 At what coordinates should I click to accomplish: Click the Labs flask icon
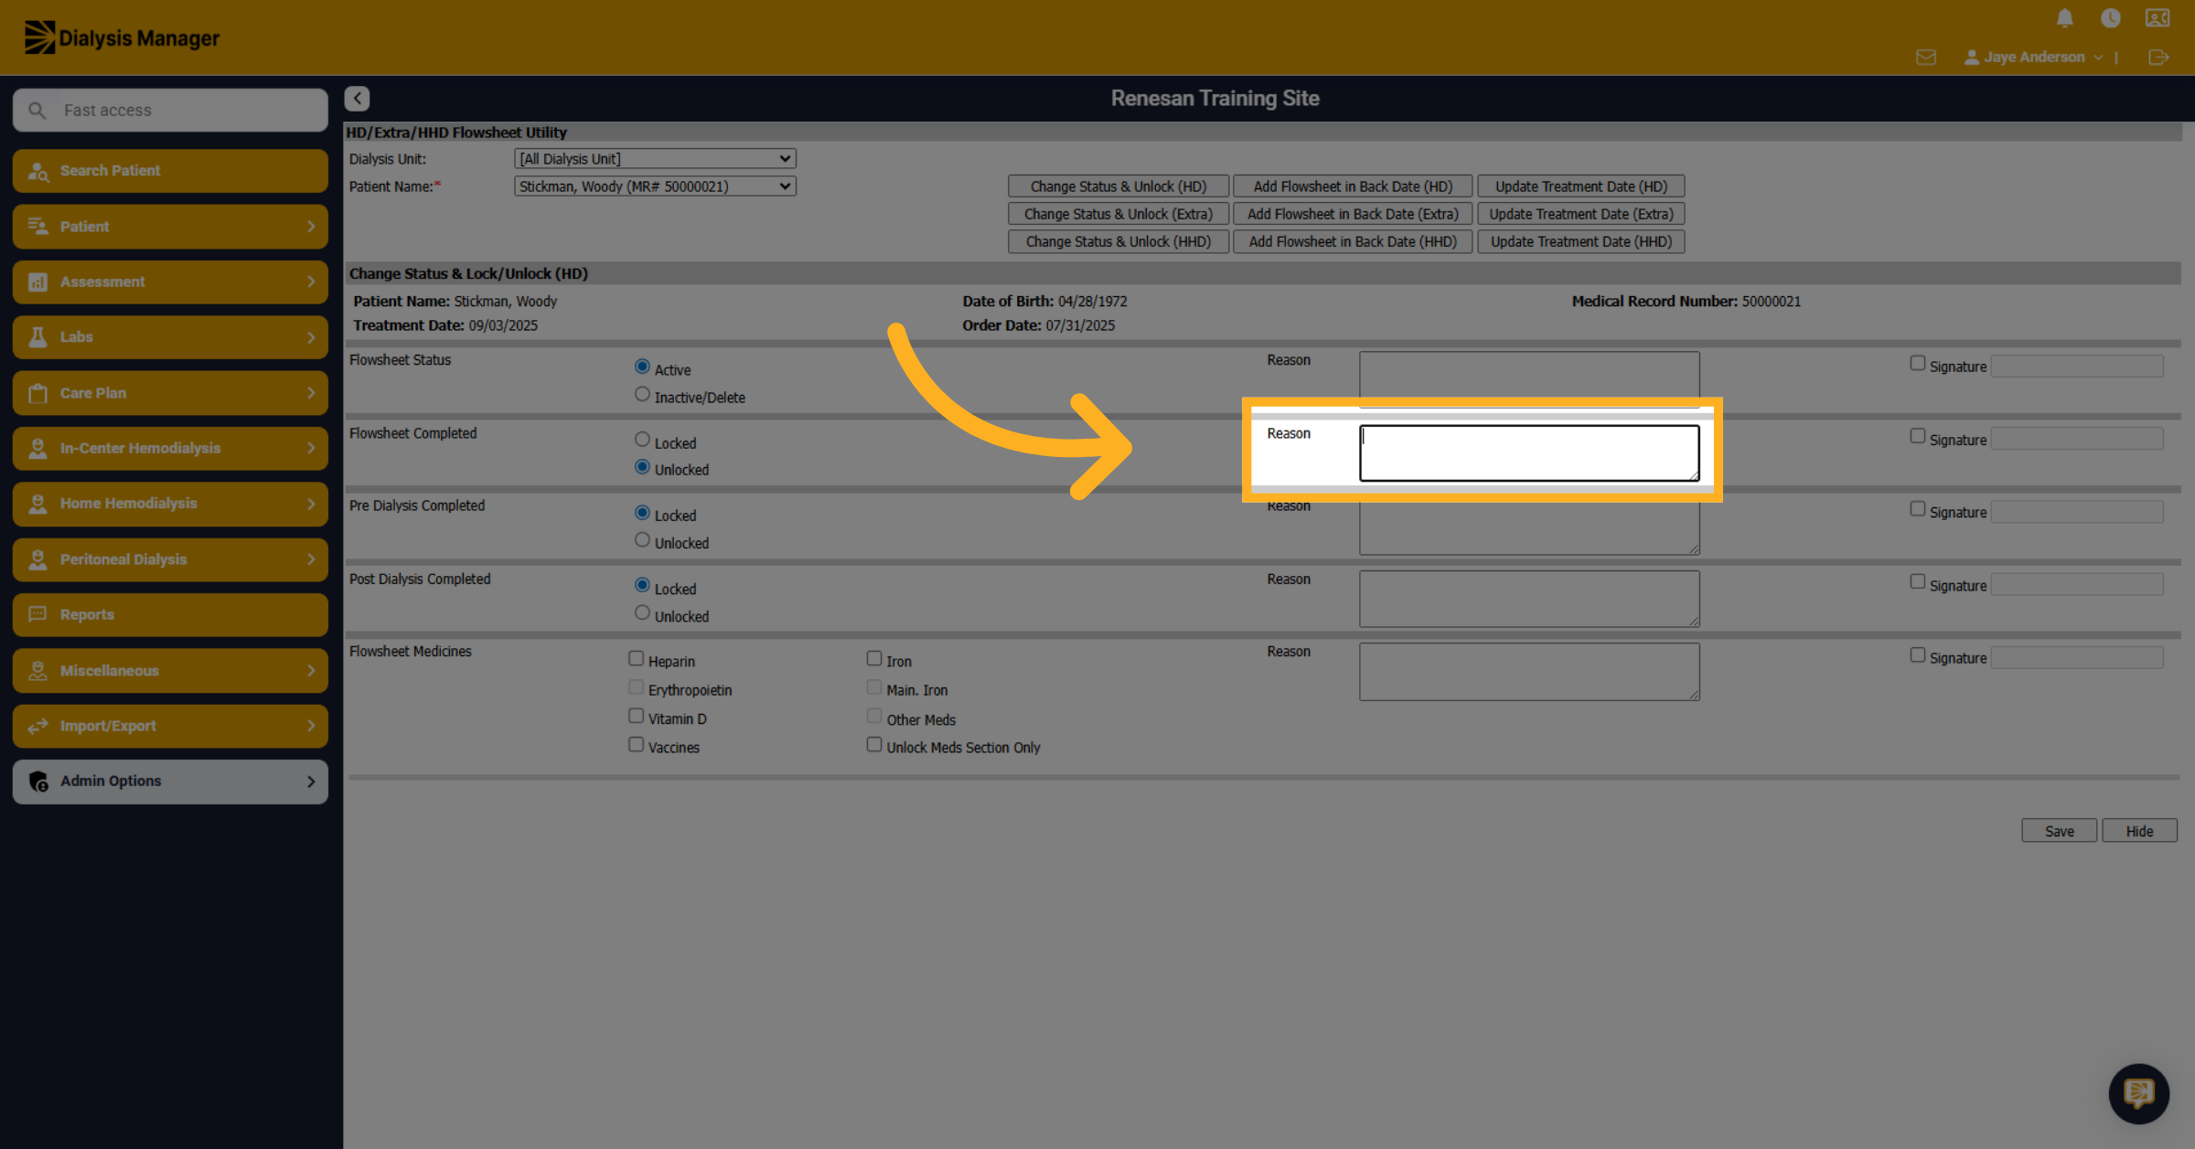pyautogui.click(x=38, y=337)
